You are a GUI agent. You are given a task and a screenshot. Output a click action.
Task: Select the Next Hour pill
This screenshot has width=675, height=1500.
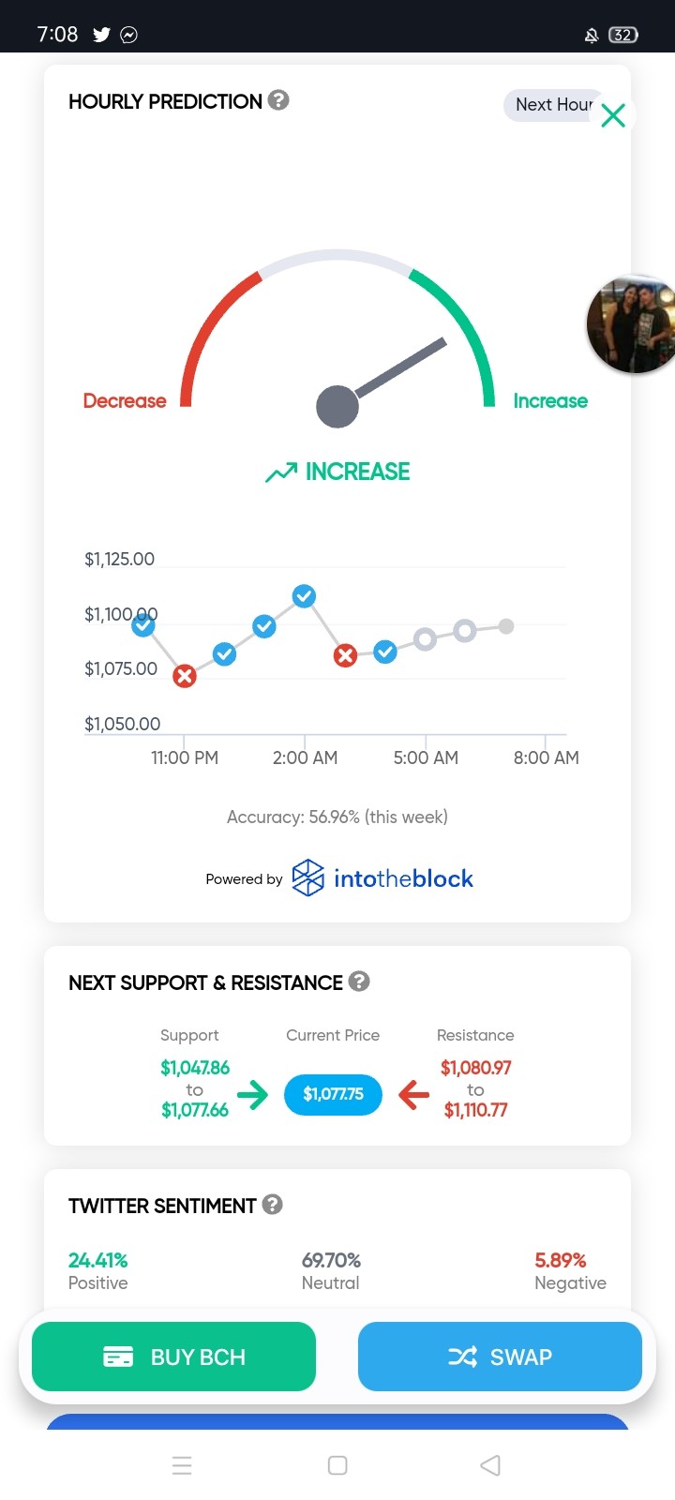pos(553,105)
